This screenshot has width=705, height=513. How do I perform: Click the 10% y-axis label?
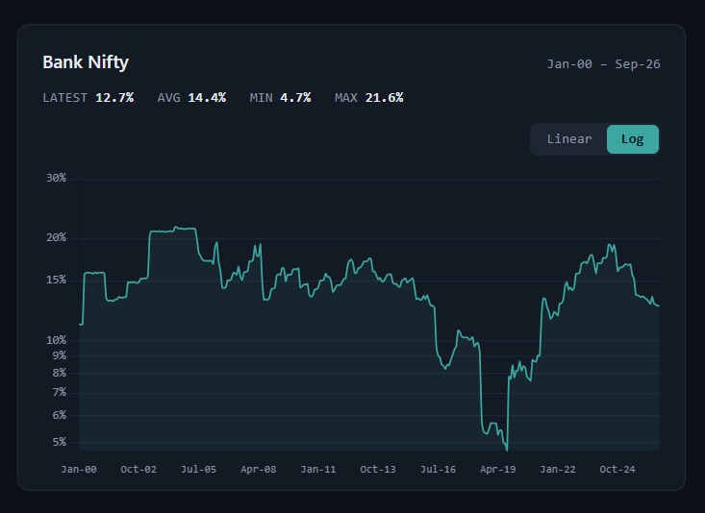(x=56, y=340)
